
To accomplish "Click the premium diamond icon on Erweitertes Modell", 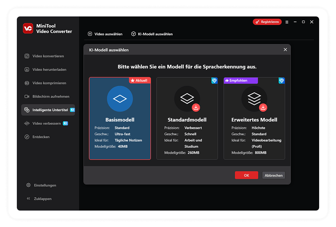I will [281, 80].
